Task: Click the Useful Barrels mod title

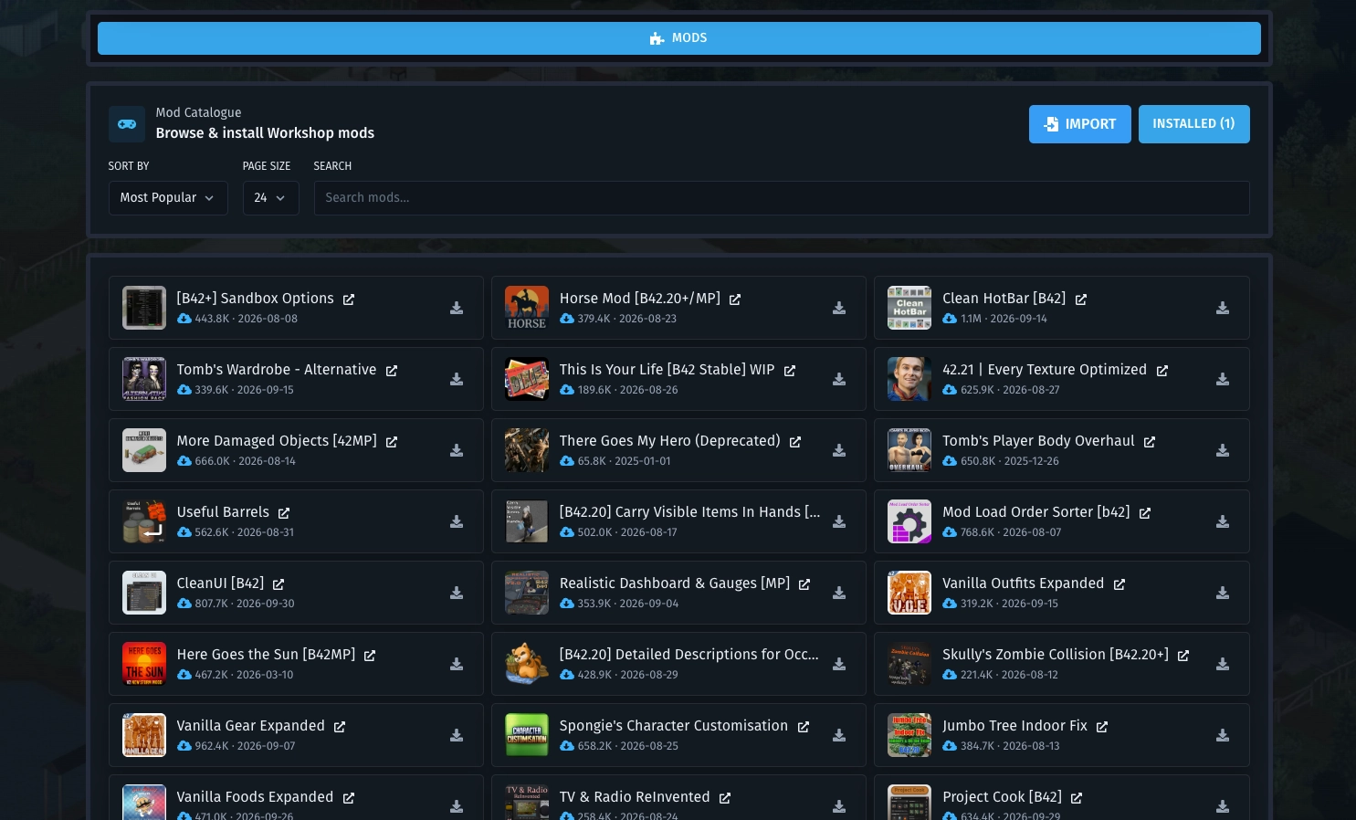Action: point(223,512)
